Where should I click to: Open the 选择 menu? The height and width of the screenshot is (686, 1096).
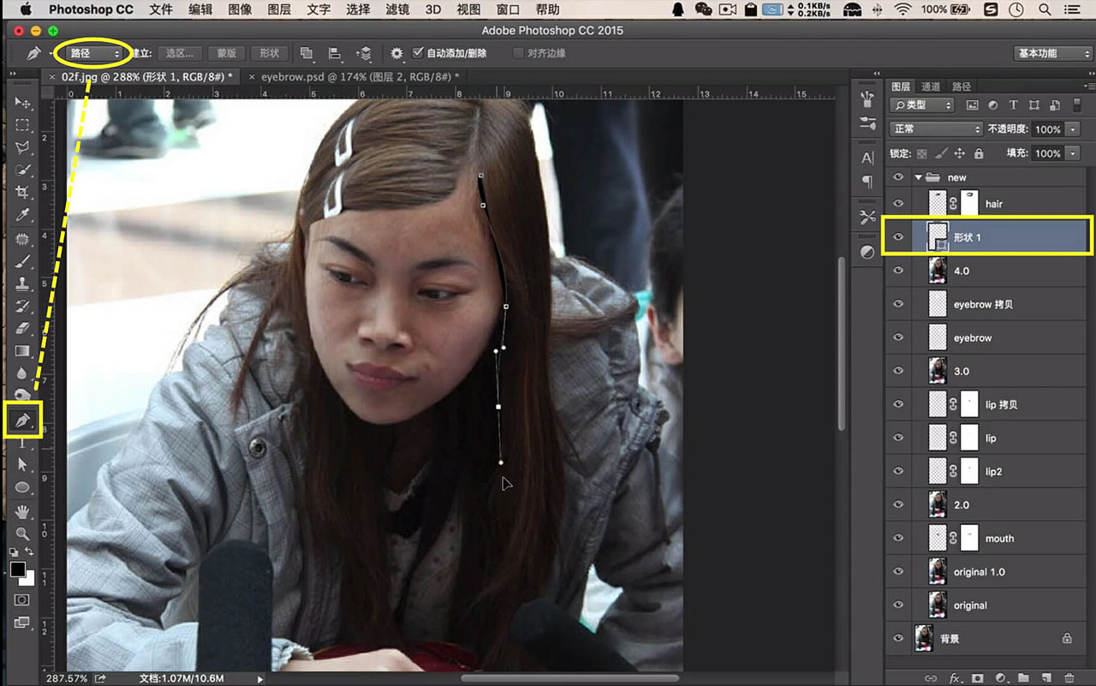358,9
